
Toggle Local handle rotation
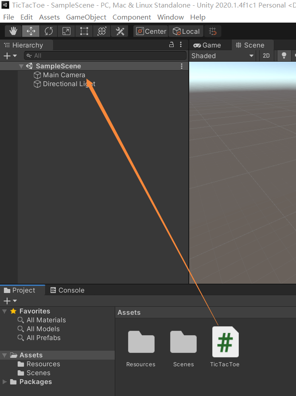pos(186,32)
